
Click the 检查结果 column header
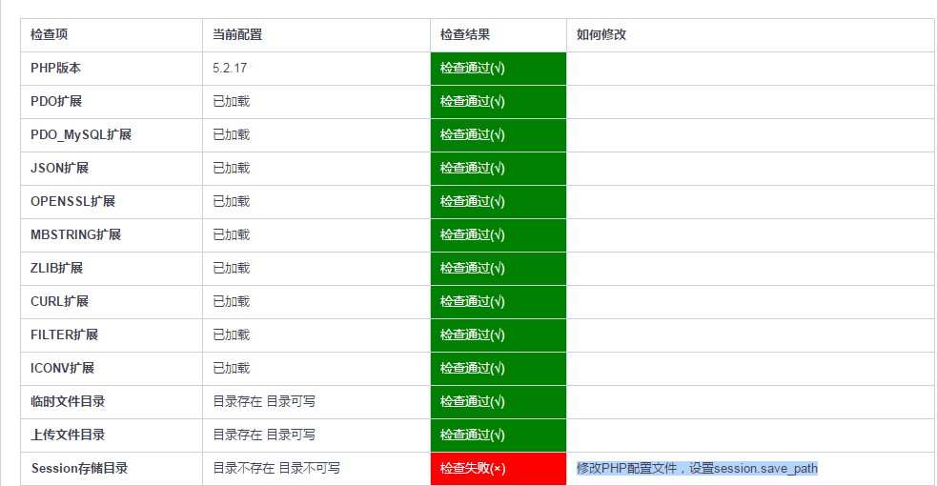(465, 34)
